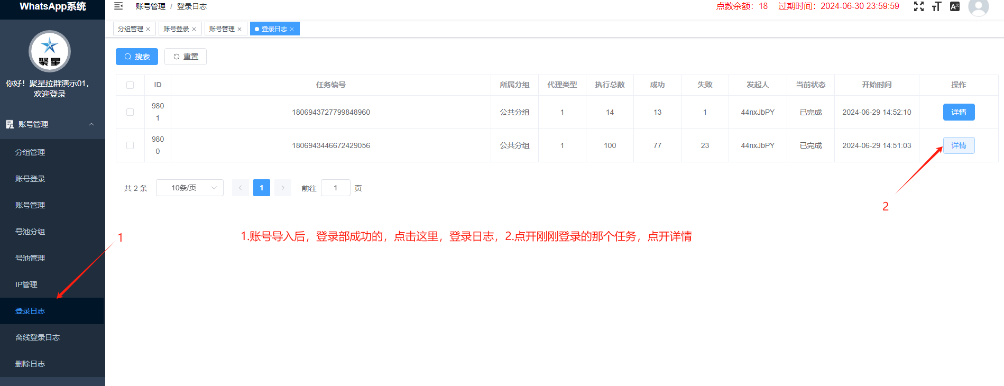Check the row with ID 9800
Image resolution: width=1004 pixels, height=386 pixels.
tap(130, 145)
